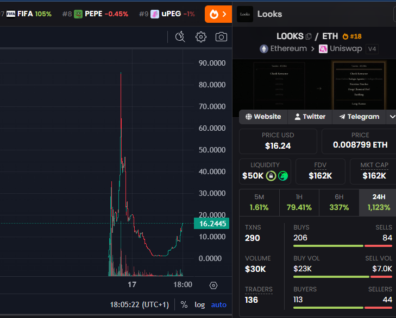
Task: Open the FIFA trending token
Action: click(x=26, y=14)
